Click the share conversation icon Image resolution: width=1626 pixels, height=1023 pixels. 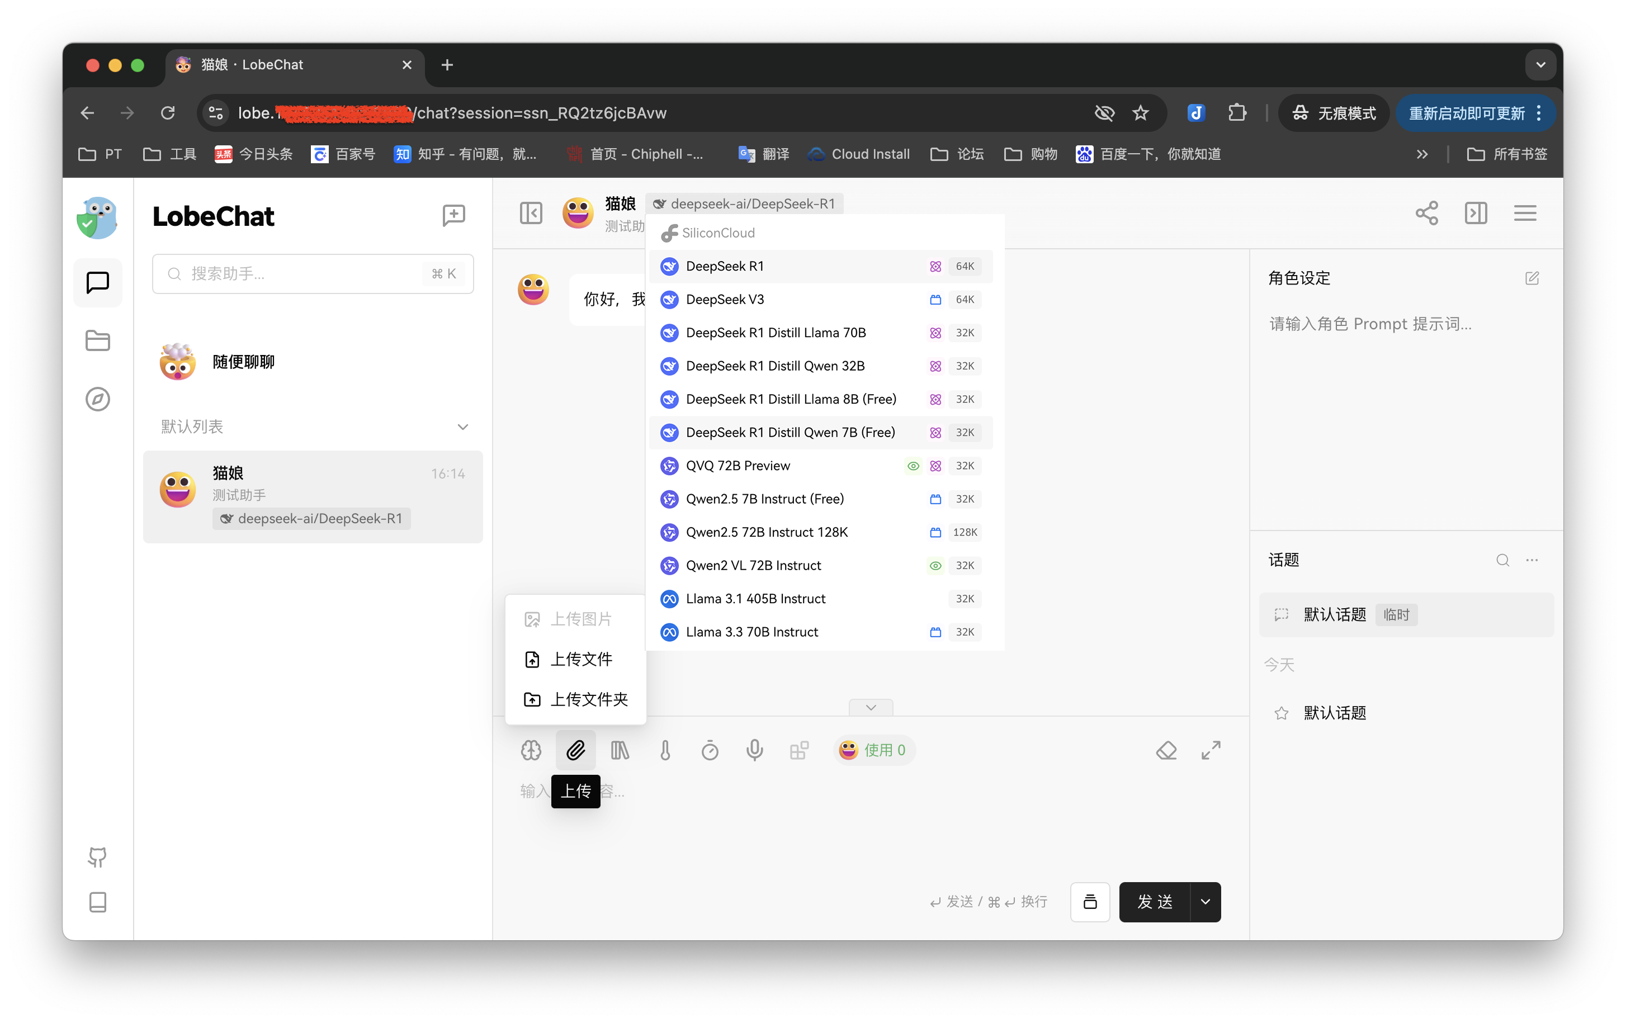pyautogui.click(x=1427, y=214)
